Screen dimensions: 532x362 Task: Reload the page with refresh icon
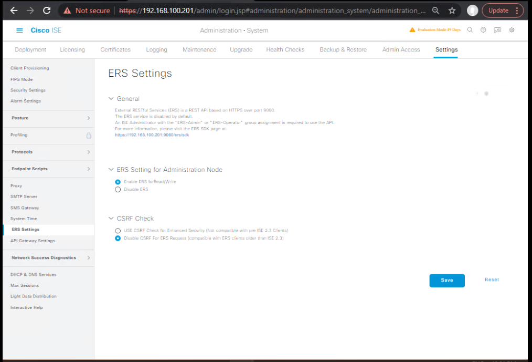point(47,11)
